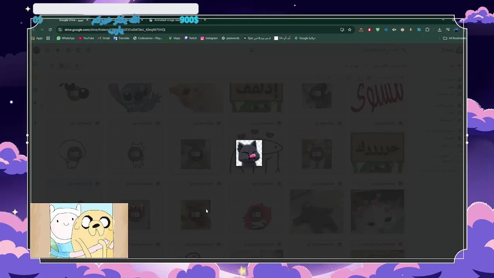
Task: Open the Twitch bookmark
Action: (191, 38)
